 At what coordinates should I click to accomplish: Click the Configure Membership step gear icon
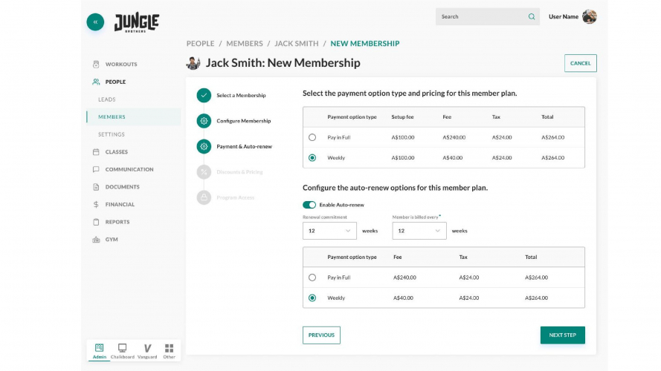204,121
